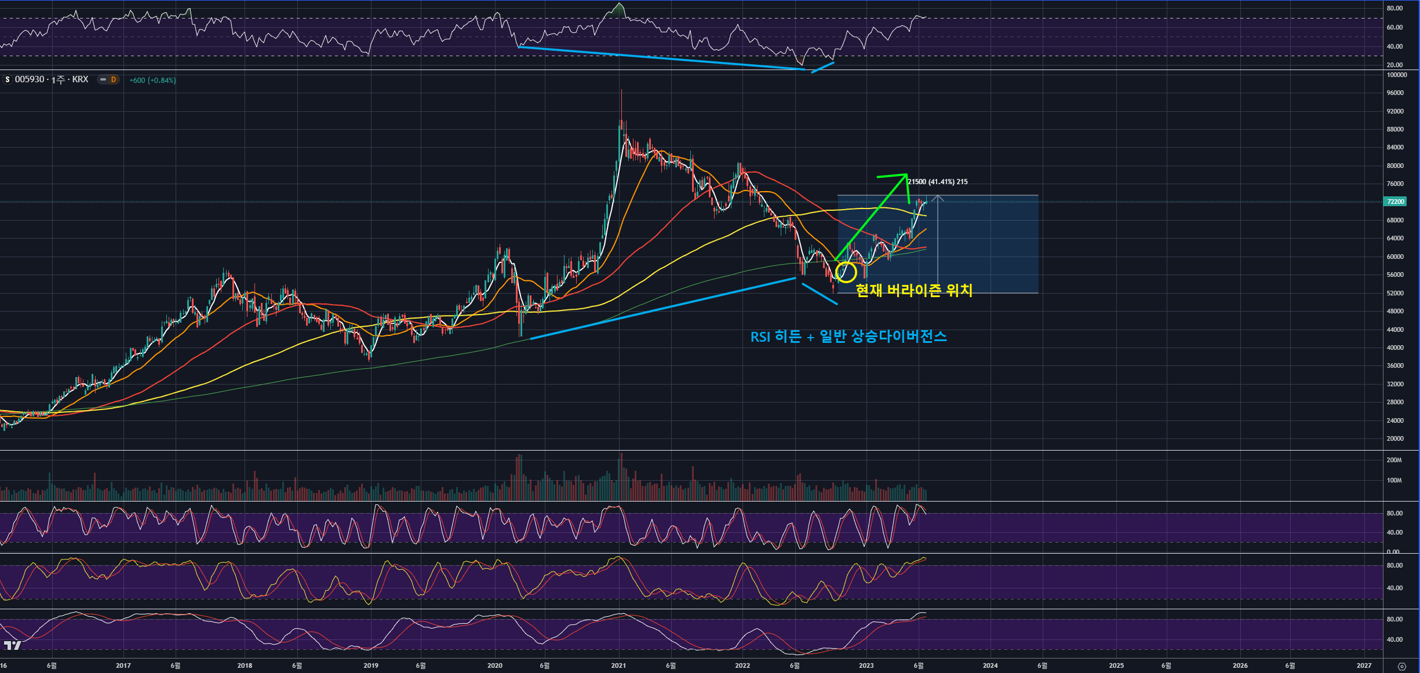Click the TradingView logo in bottom-left
1420x673 pixels.
[x=12, y=645]
